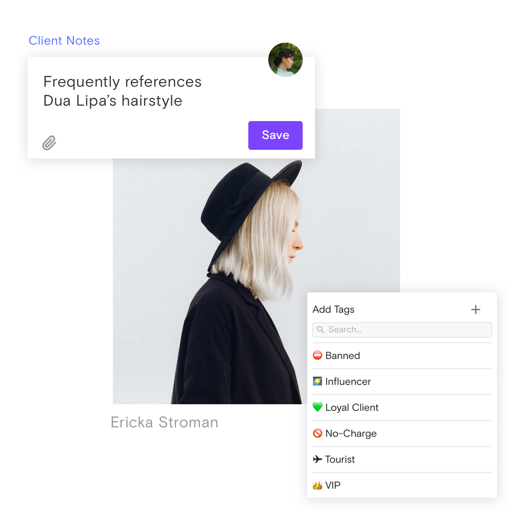
Task: Click the red Banned tag icon
Action: point(318,356)
